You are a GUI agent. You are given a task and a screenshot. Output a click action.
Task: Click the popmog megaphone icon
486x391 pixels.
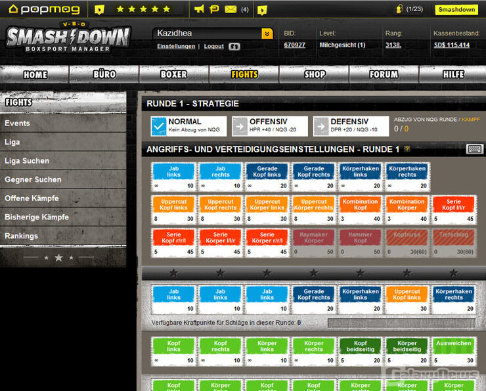pyautogui.click(x=199, y=9)
